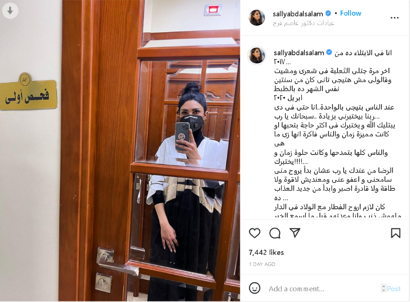Share post with paper plane icon
Screen dimensions: 410x302
295,233
